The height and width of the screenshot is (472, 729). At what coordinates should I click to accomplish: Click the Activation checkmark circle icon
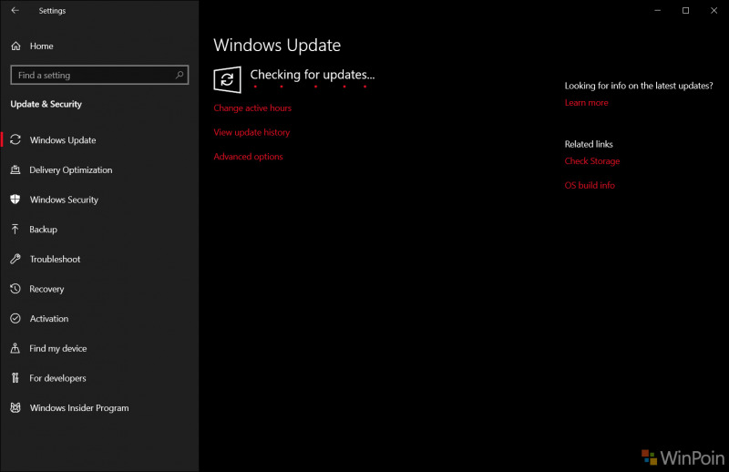(15, 319)
